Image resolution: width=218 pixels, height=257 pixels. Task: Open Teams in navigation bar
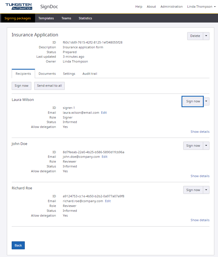66,18
